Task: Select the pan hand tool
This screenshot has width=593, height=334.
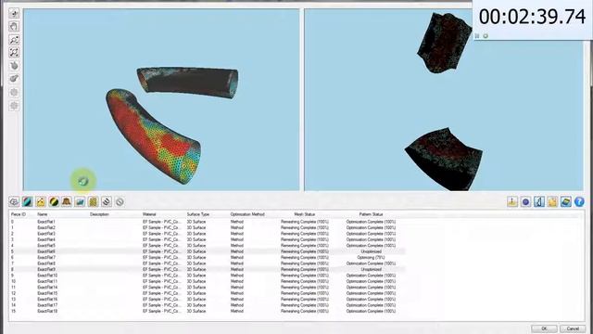Action: point(14,27)
